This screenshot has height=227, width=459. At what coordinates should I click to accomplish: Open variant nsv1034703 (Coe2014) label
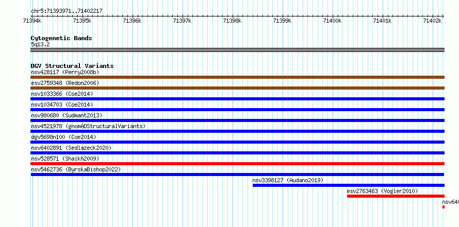(62, 104)
